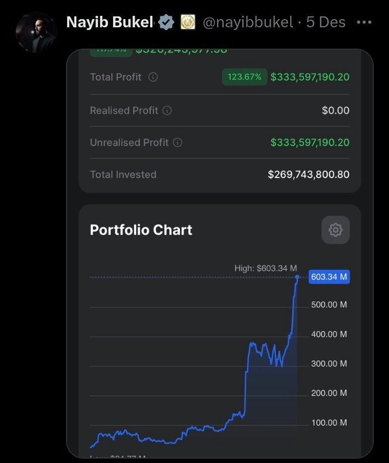Click info icon next to Unrealised Profit
Image resolution: width=389 pixels, height=463 pixels.
177,143
